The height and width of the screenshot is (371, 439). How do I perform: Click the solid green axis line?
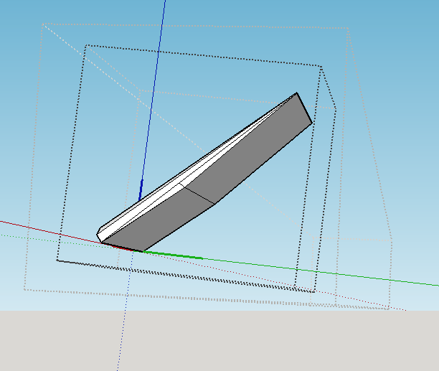pyautogui.click(x=291, y=268)
